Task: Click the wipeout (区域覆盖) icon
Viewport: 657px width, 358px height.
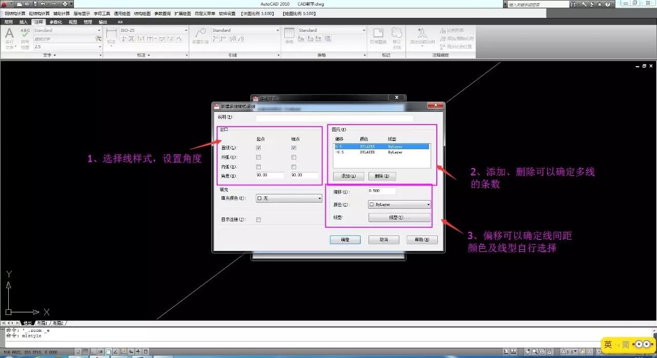Action: click(378, 33)
